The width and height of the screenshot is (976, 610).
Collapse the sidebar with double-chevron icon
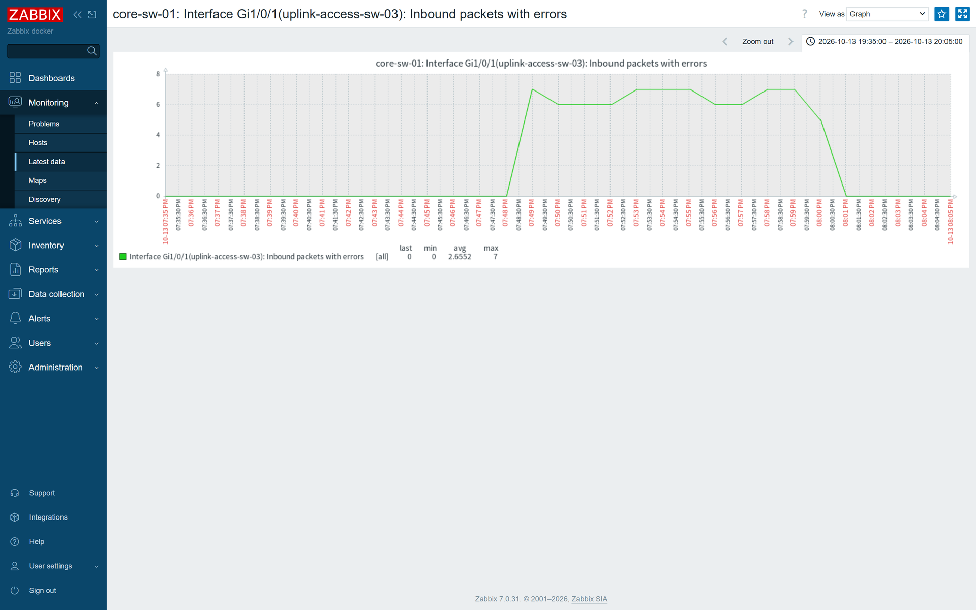pyautogui.click(x=77, y=15)
